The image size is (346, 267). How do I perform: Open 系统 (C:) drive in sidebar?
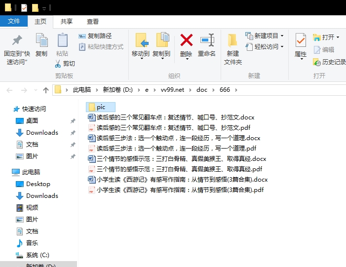click(x=33, y=255)
